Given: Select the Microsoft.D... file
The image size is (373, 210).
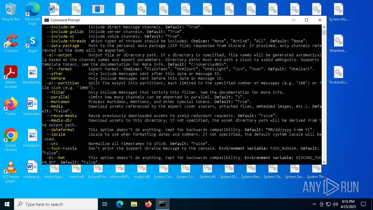Looking at the screenshot, I should click(x=120, y=172).
